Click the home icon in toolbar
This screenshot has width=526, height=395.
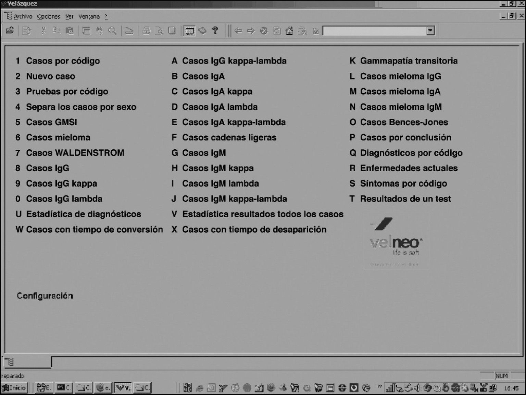coord(289,31)
